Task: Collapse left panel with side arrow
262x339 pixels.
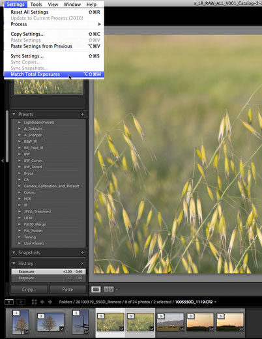Action: (3, 161)
